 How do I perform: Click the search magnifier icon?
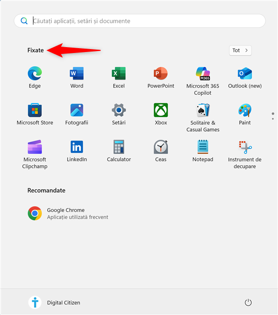click(x=24, y=21)
